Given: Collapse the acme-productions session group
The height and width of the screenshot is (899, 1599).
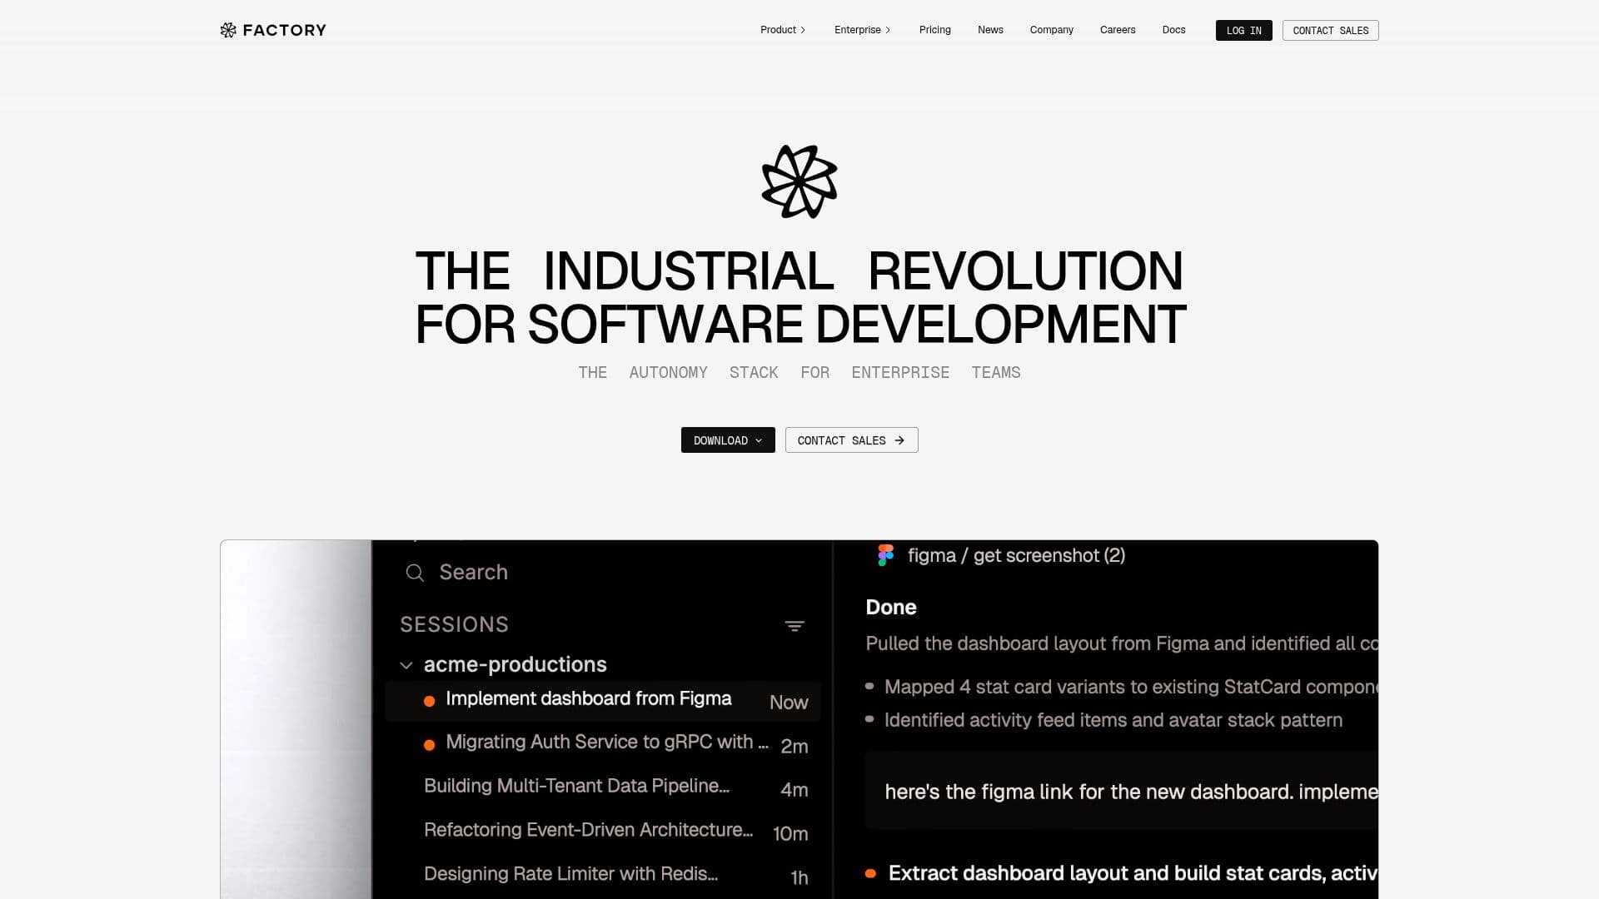Looking at the screenshot, I should click(406, 665).
